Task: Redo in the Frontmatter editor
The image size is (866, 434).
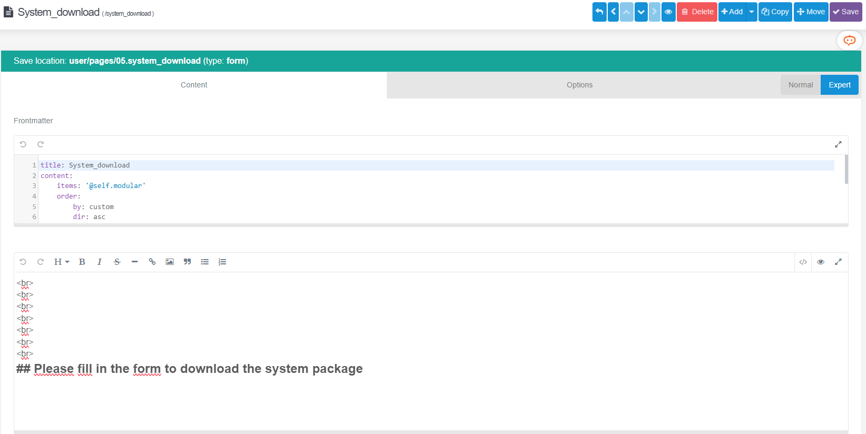Action: pos(41,144)
